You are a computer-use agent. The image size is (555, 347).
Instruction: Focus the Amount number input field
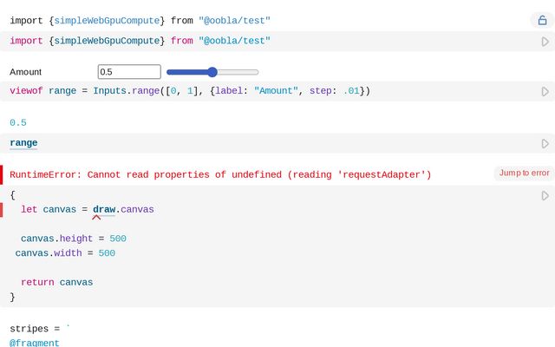coord(129,72)
